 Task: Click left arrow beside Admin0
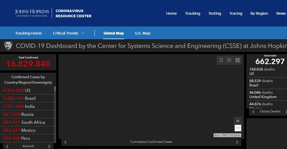click(7, 146)
